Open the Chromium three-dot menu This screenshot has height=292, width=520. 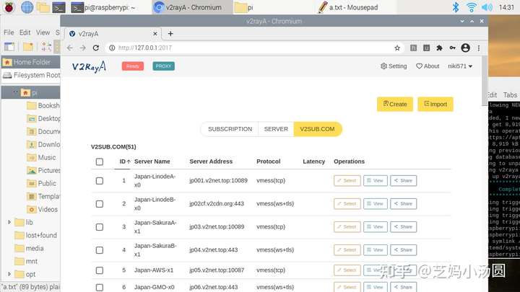[x=479, y=48]
